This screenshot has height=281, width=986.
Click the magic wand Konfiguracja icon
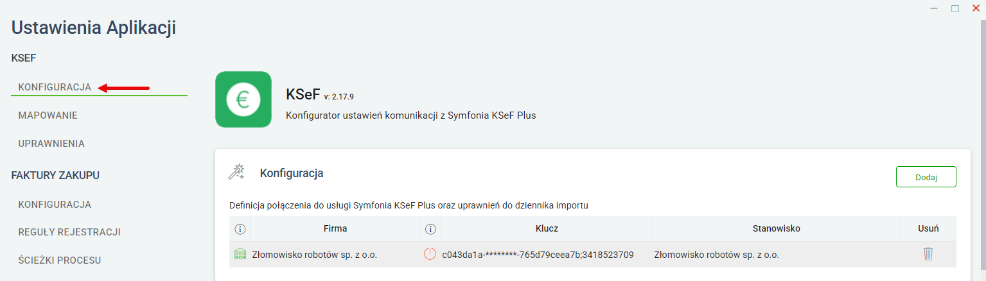237,172
